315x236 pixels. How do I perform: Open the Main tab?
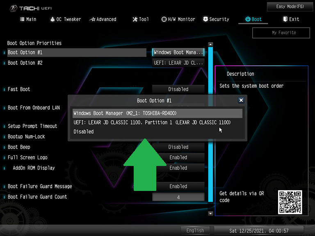click(x=28, y=19)
